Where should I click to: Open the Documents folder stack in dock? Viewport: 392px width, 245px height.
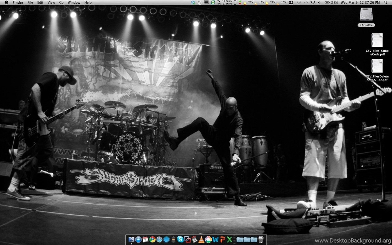pyautogui.click(x=247, y=239)
